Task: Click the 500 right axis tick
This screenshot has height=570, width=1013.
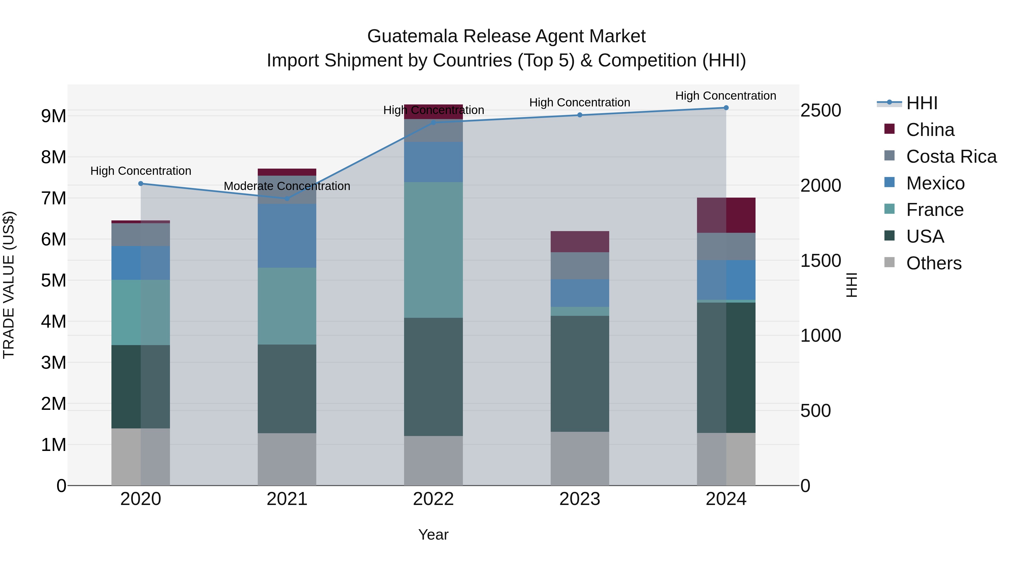Action: tap(815, 411)
